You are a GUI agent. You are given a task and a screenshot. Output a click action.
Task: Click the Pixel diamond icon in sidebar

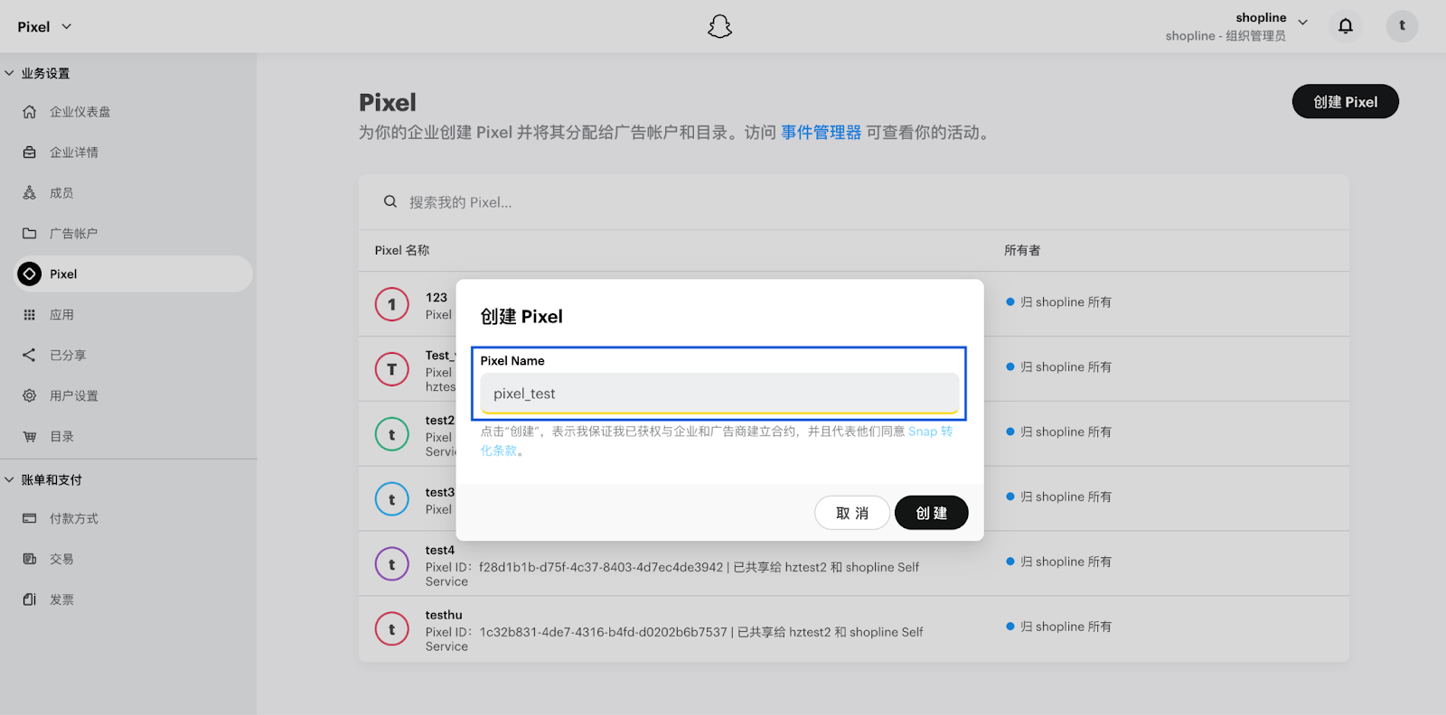[30, 274]
